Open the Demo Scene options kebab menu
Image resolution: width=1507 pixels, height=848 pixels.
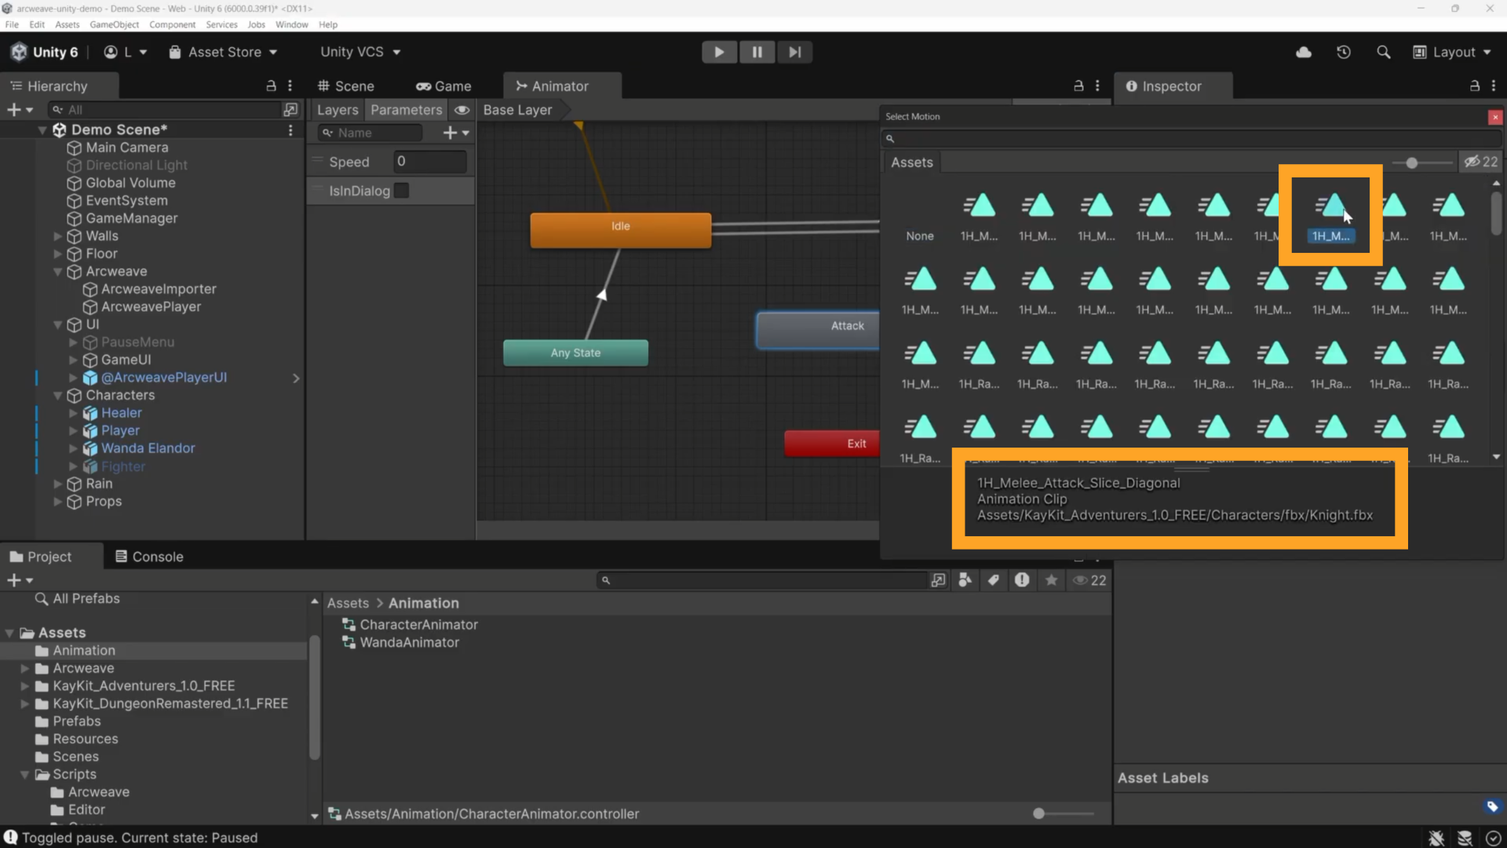[290, 130]
